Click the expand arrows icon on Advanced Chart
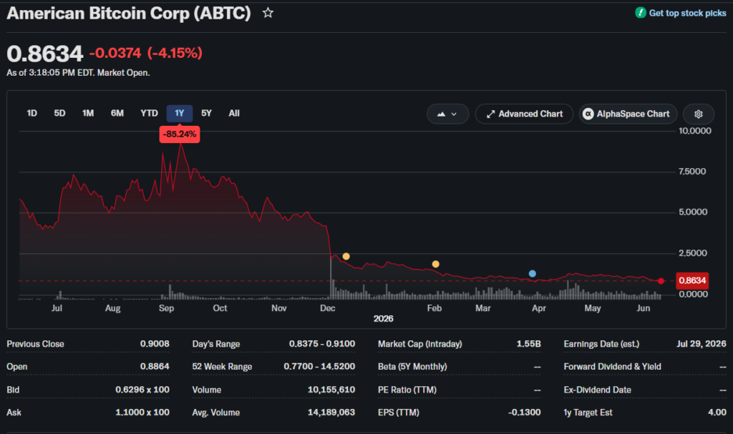 pos(490,114)
